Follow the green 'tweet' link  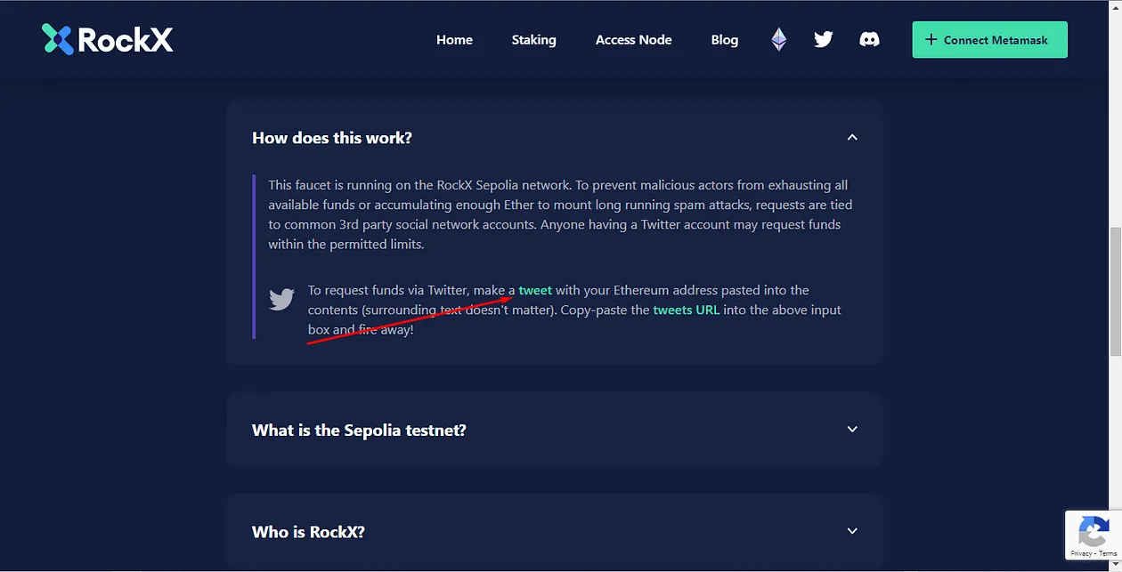coord(535,290)
